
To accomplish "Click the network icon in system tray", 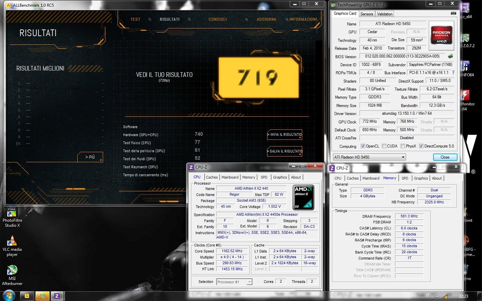I will [445, 296].
